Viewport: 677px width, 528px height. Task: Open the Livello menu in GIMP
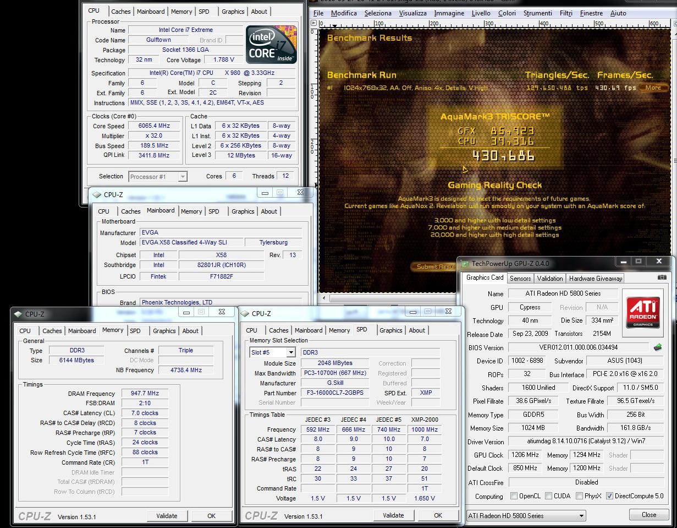481,13
